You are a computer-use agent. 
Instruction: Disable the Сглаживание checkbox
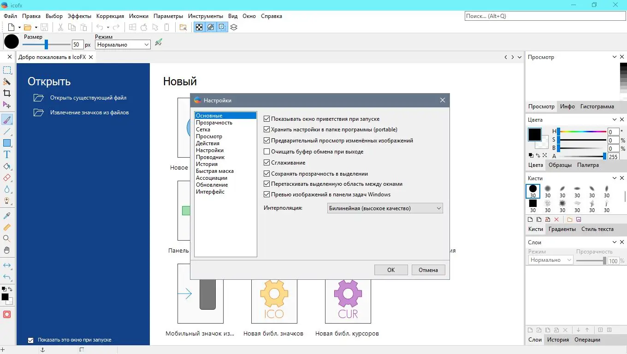tap(266, 162)
